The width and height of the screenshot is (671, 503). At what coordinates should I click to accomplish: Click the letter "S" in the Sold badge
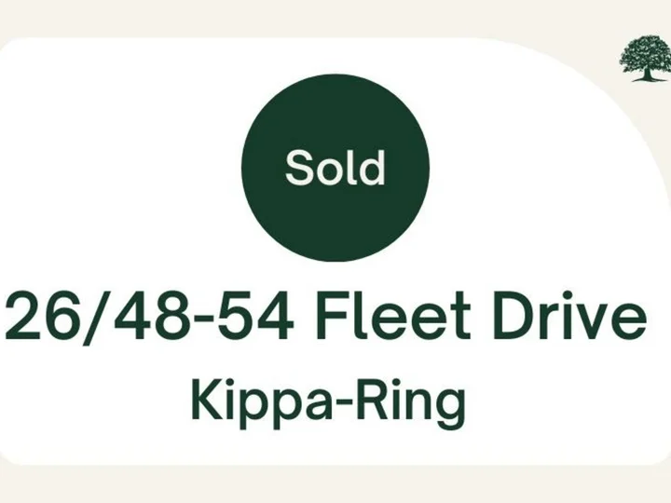[298, 168]
